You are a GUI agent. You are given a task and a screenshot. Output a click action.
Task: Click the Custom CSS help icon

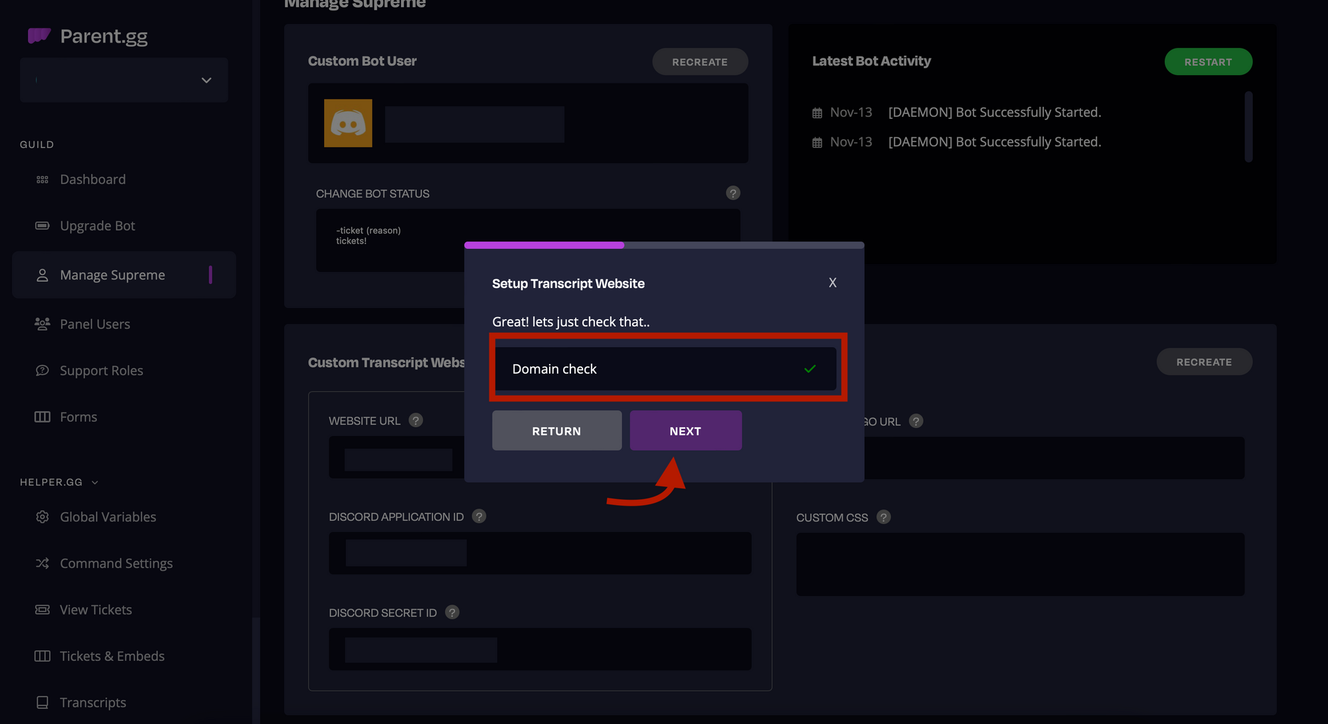click(x=883, y=516)
